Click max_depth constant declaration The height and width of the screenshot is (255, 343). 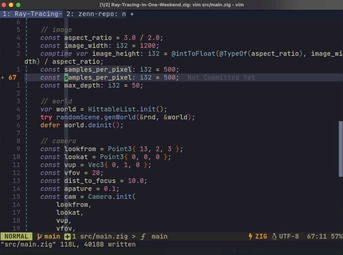[92, 86]
